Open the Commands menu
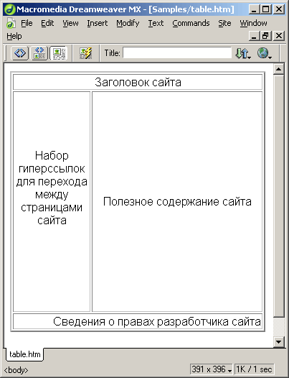Viewport: 289px width, 378px height. (x=191, y=23)
